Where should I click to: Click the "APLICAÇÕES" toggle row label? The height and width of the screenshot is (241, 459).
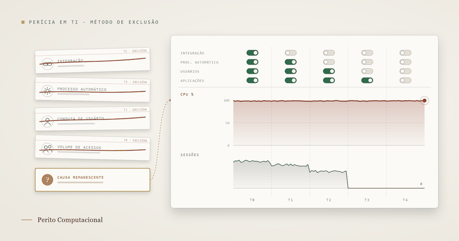(x=192, y=81)
